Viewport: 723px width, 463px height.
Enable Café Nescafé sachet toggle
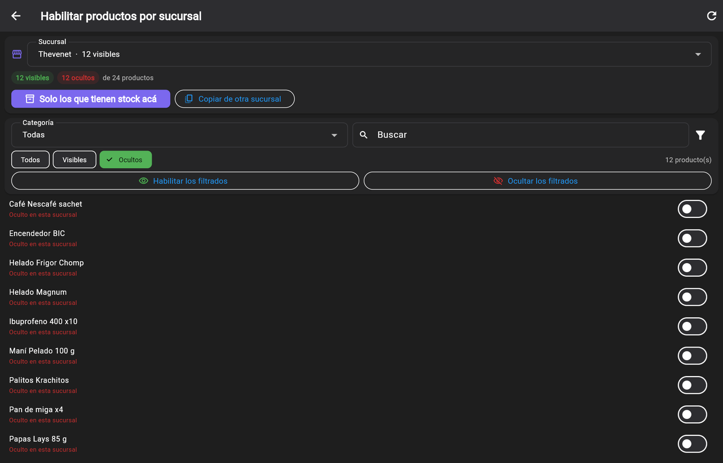click(x=692, y=209)
